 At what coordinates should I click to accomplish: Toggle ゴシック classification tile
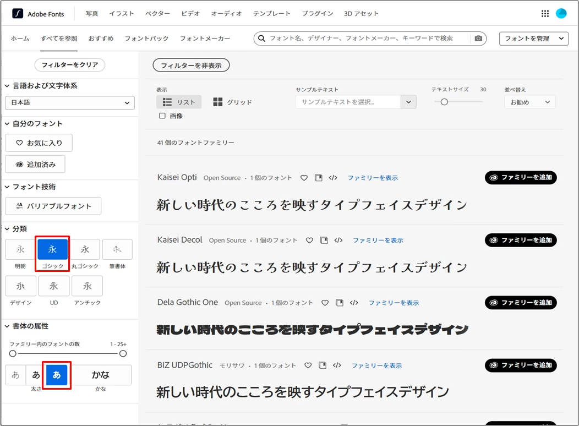click(52, 249)
